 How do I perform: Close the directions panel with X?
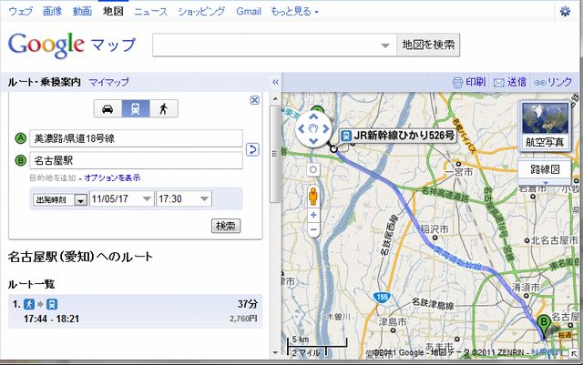click(x=255, y=100)
